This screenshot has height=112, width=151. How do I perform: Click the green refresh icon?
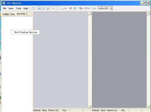coord(75,8)
